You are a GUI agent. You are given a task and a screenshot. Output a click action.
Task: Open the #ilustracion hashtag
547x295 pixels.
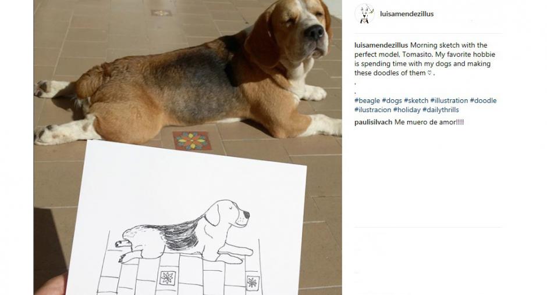pos(372,110)
